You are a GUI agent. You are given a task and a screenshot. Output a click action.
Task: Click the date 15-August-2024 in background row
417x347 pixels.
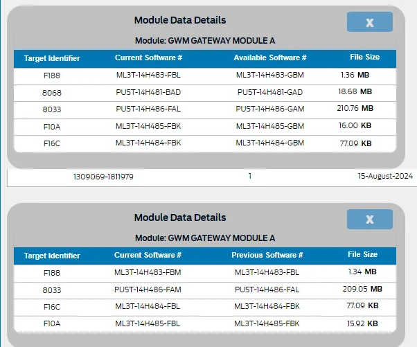point(385,176)
